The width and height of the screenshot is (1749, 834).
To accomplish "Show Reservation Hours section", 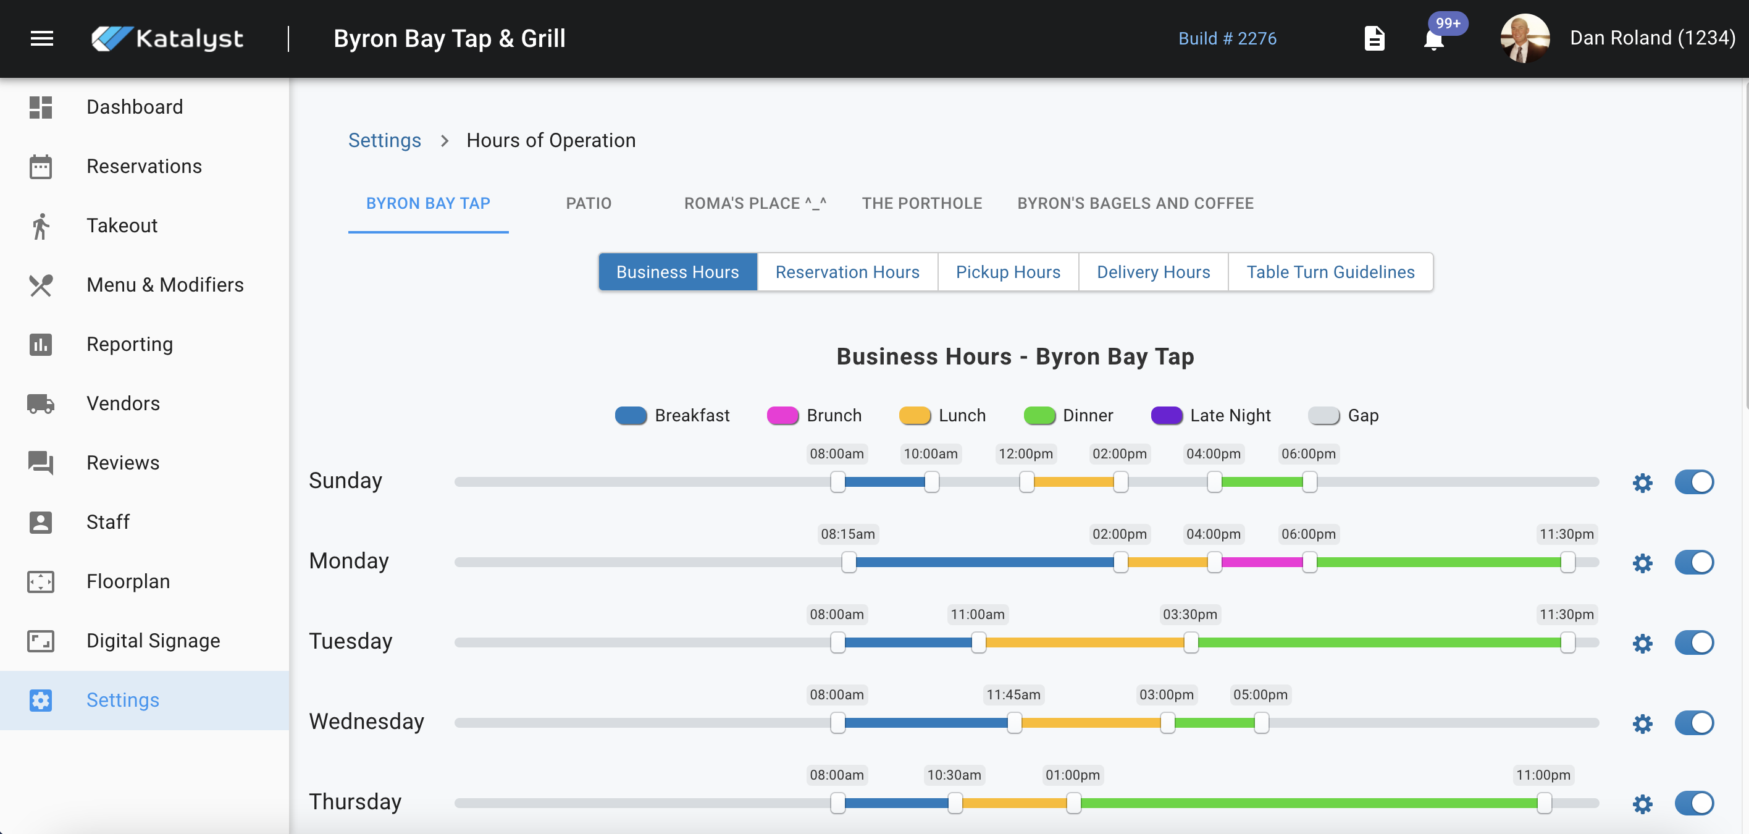I will pos(847,272).
